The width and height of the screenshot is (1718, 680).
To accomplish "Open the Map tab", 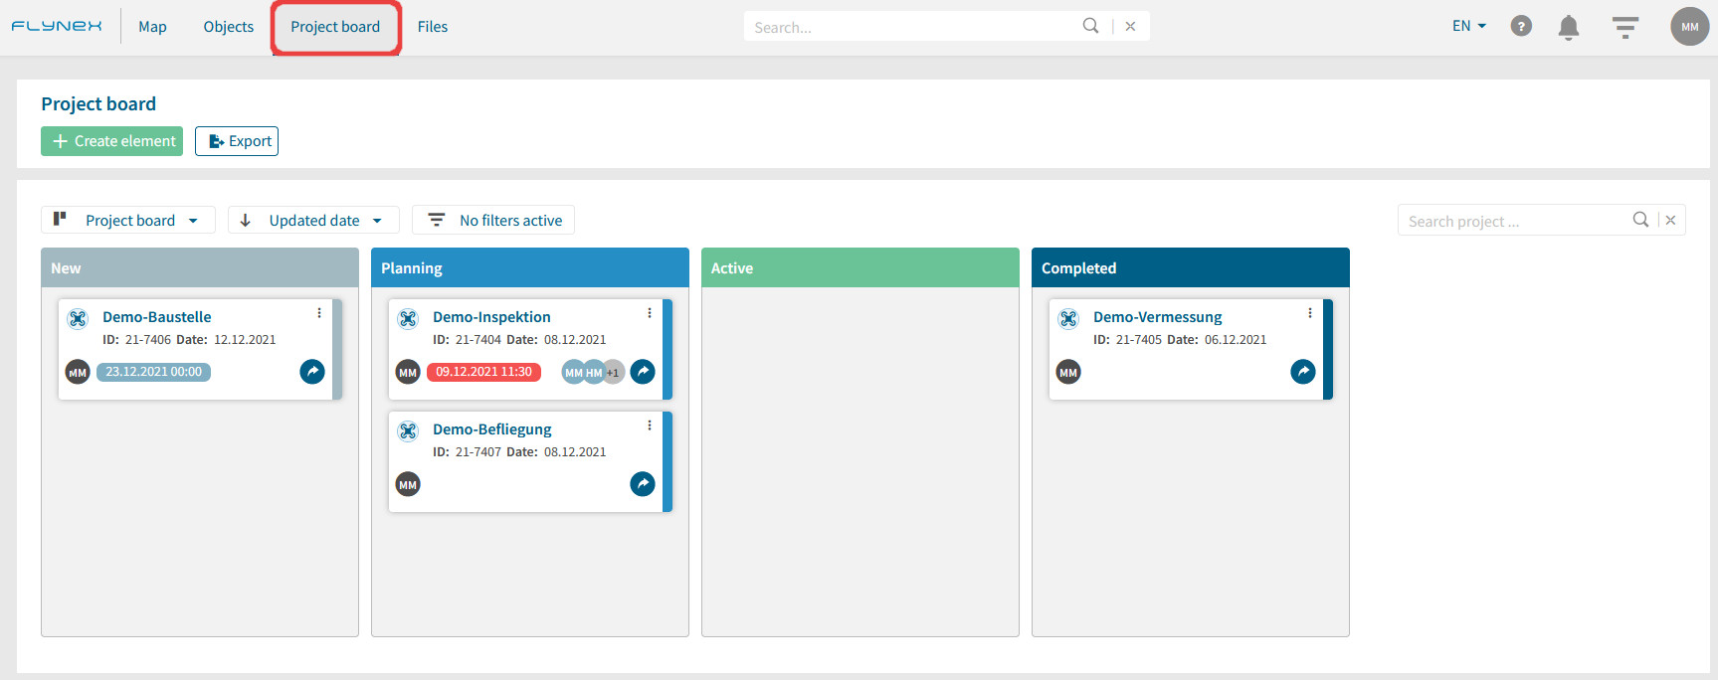I will 152,27.
